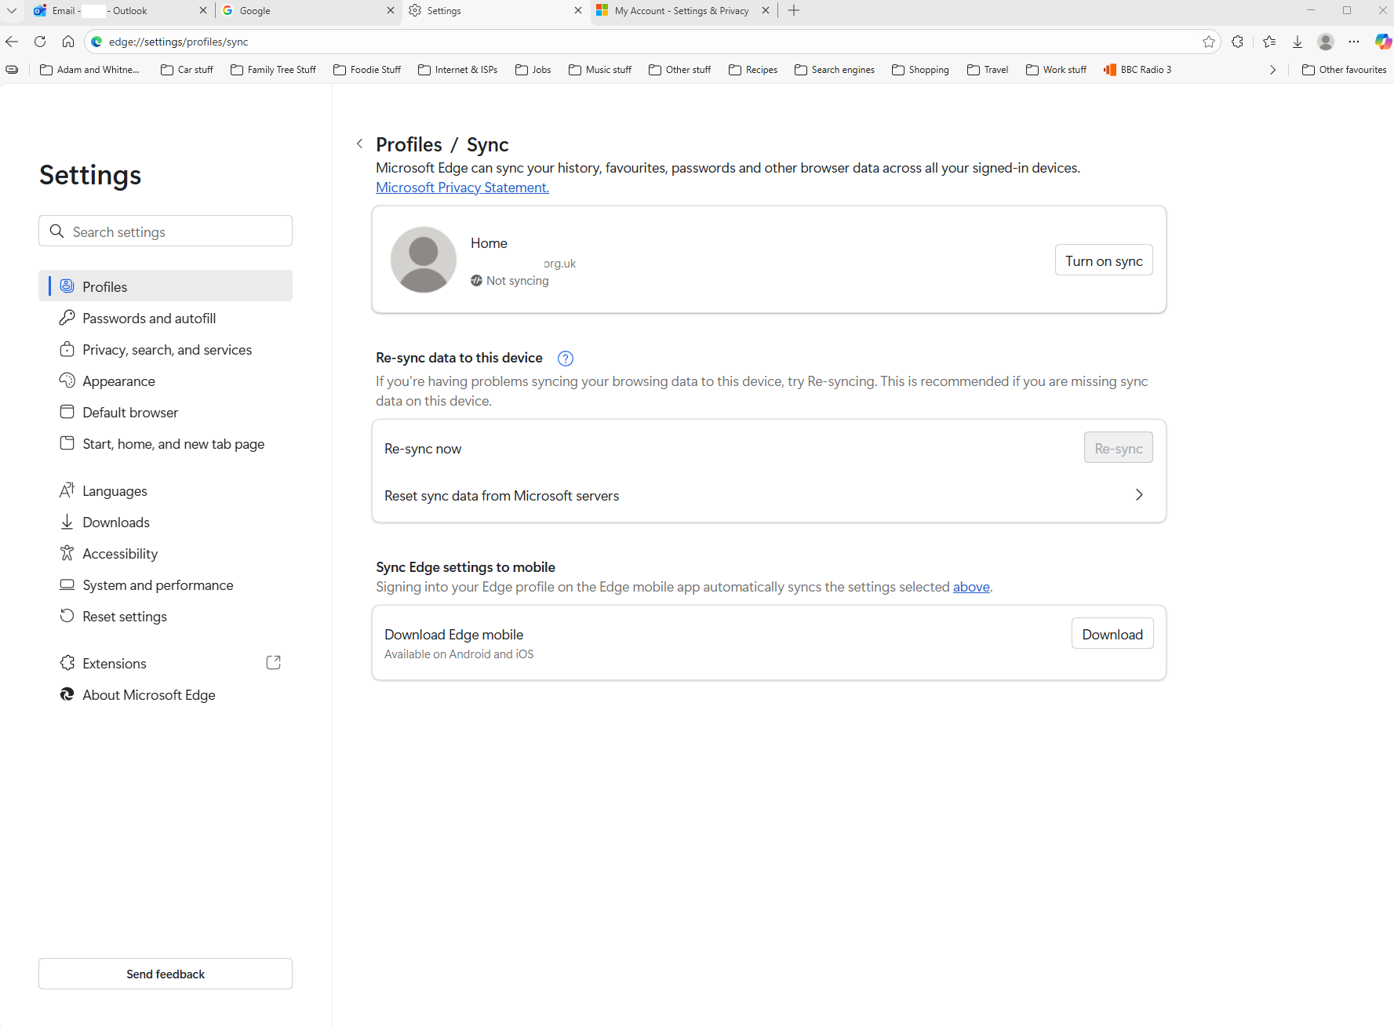The image size is (1394, 1027).
Task: Open the Internet & ISPs folder
Action: (x=458, y=70)
